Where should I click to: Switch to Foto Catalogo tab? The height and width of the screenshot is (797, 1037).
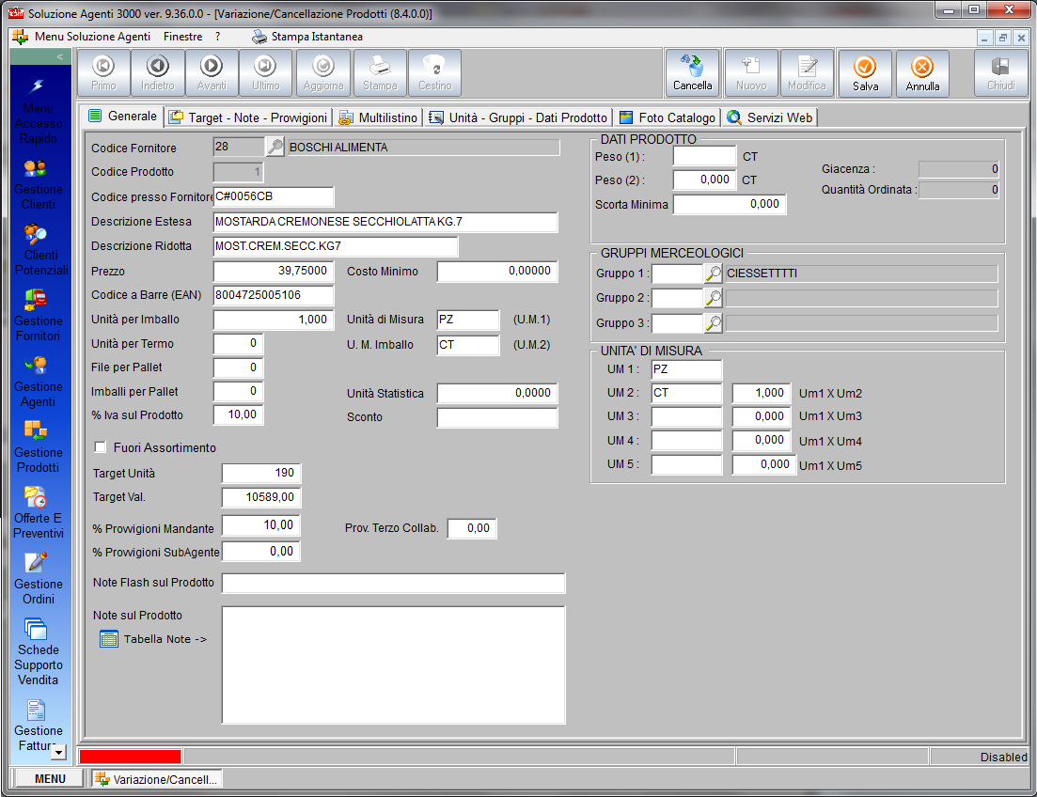click(x=668, y=117)
